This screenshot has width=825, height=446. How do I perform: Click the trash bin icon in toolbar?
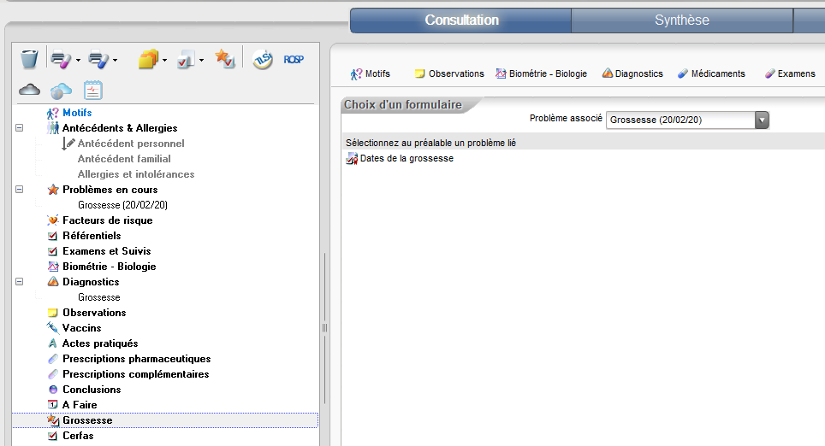(x=29, y=59)
